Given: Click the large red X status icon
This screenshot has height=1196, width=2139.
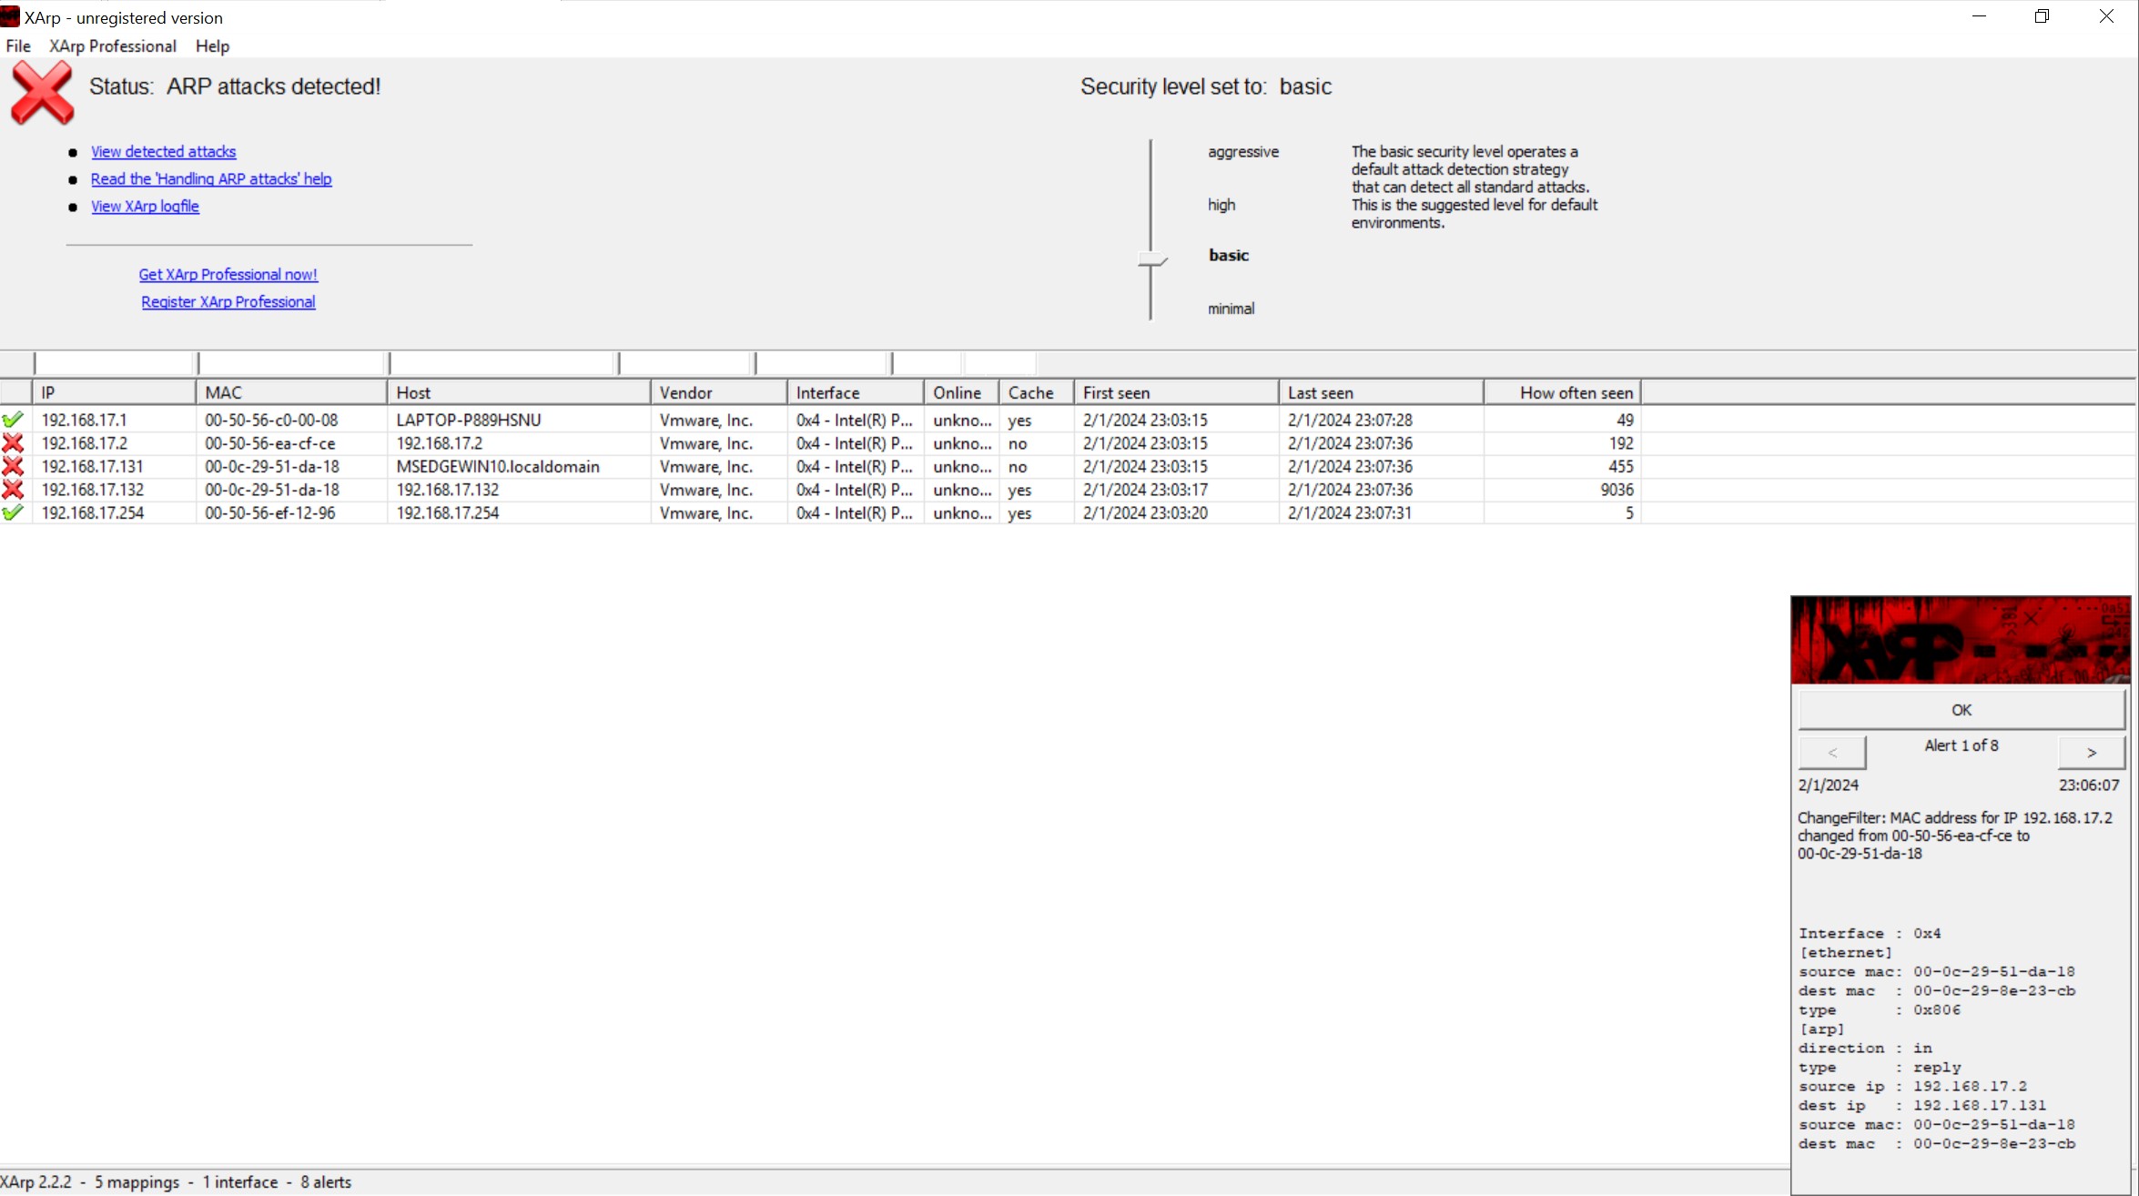Looking at the screenshot, I should pos(42,92).
